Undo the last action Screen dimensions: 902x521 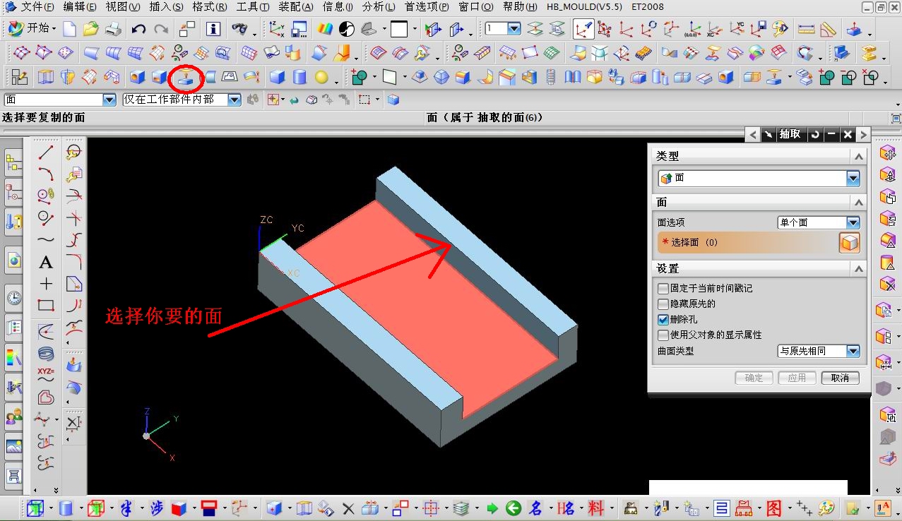click(x=138, y=29)
